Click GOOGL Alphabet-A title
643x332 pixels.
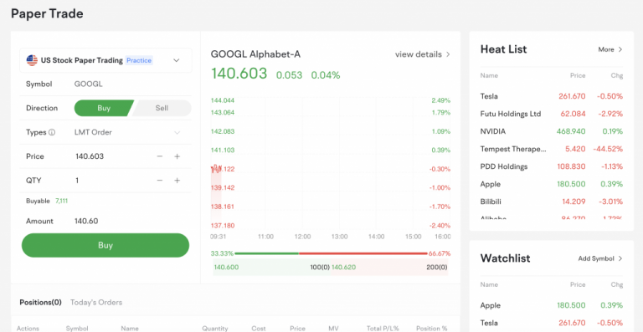tap(255, 54)
